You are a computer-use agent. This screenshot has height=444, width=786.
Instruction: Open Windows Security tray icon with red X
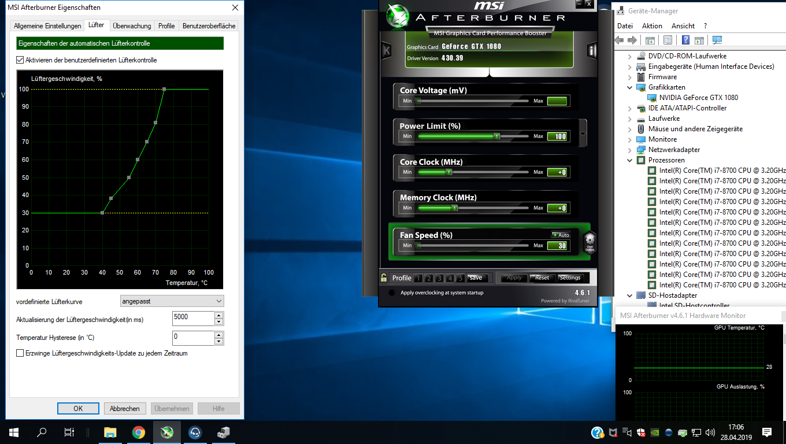click(641, 432)
